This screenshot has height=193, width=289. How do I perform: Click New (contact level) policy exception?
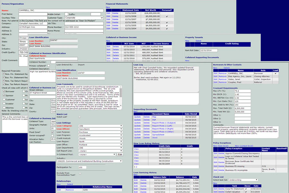pos(244,146)
